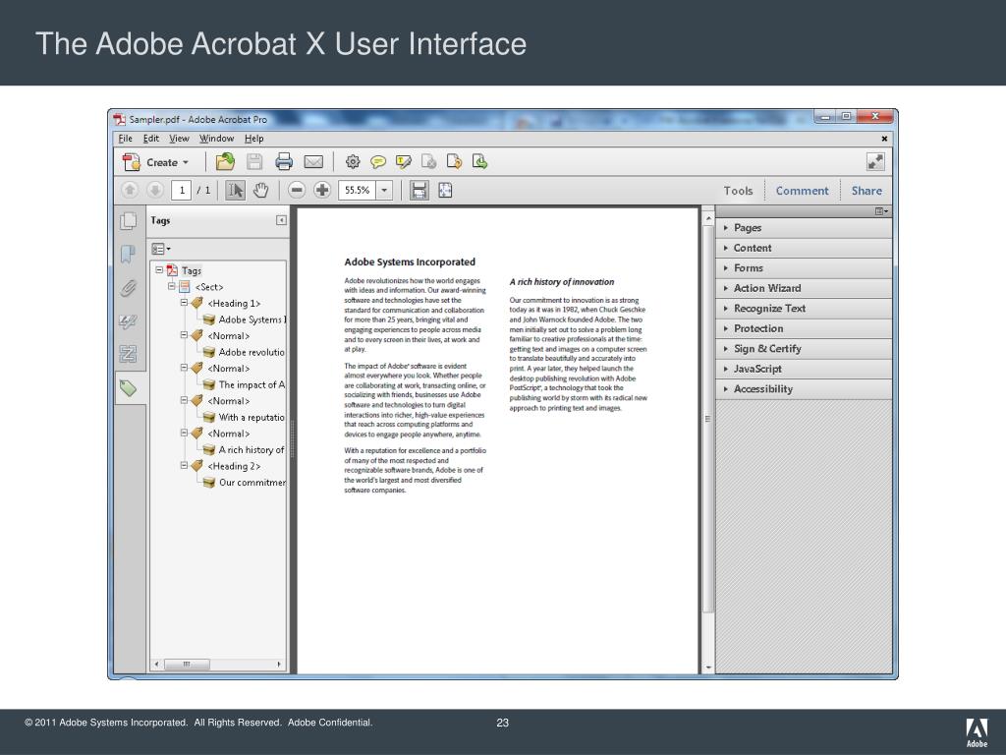Toggle read mode expand icon
This screenshot has height=755, width=1006.
875,162
